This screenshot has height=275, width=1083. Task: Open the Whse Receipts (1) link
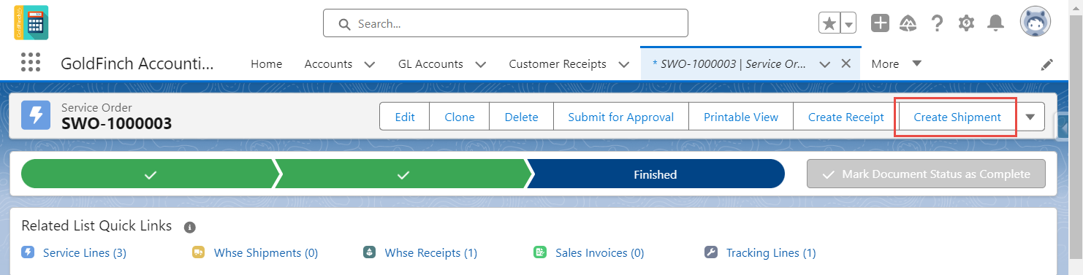point(431,253)
